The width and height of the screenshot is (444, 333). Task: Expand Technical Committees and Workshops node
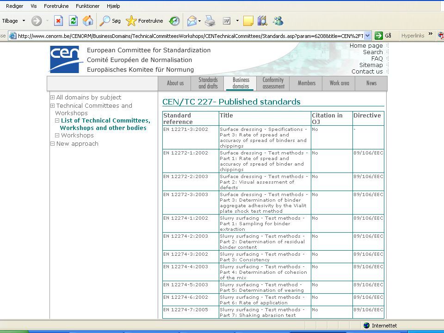pos(52,106)
